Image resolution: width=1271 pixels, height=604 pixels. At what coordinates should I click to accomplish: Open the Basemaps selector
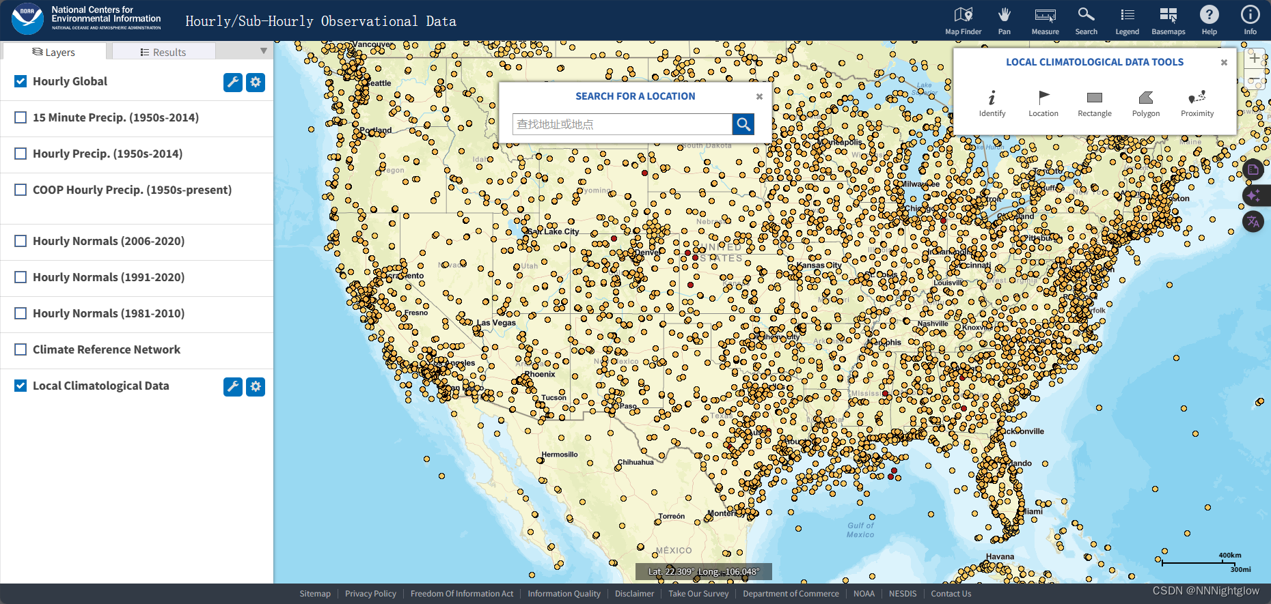(1168, 21)
